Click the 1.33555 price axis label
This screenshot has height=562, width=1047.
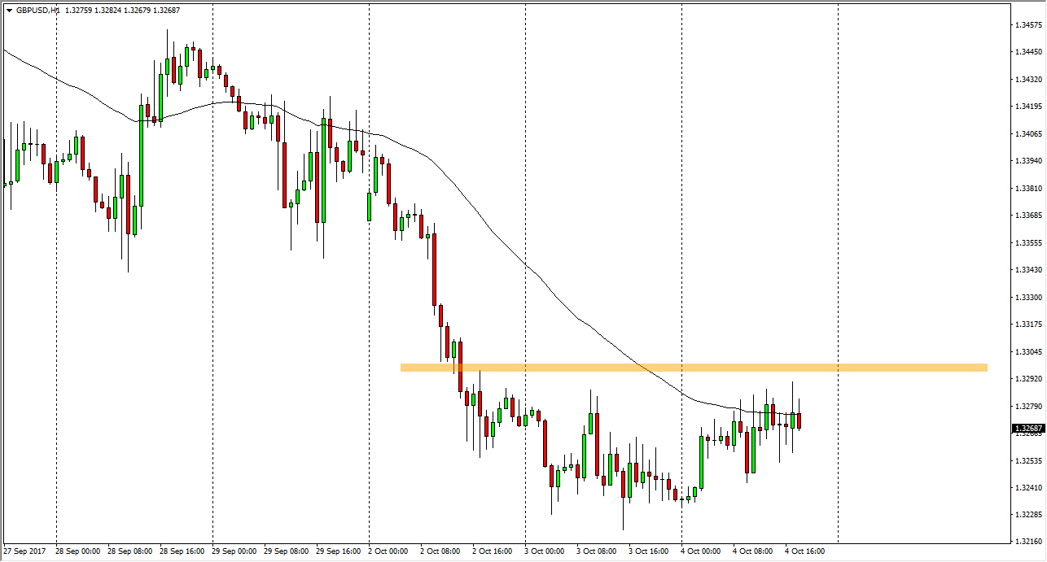point(1027,243)
